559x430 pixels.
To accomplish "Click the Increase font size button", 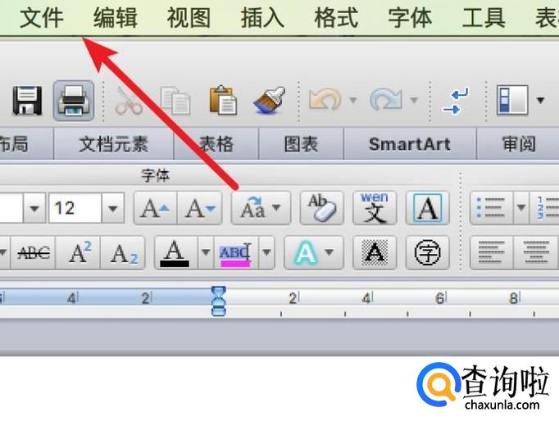I will [155, 208].
